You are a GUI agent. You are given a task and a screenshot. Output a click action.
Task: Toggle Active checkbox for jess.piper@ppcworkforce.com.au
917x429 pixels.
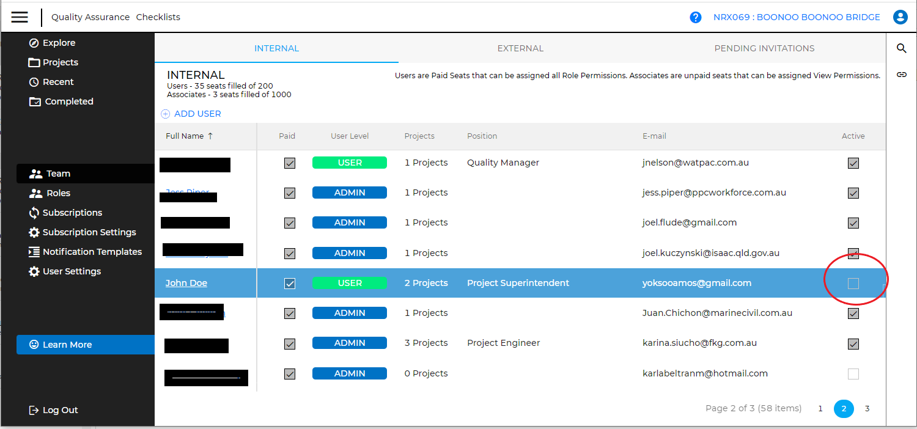point(853,193)
